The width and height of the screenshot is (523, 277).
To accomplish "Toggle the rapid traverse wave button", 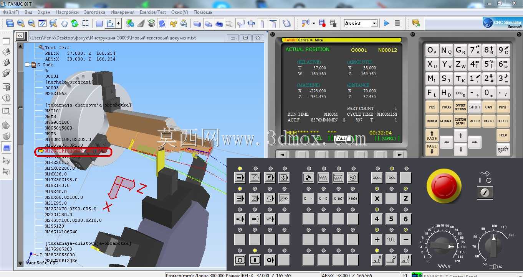I will coord(391,240).
